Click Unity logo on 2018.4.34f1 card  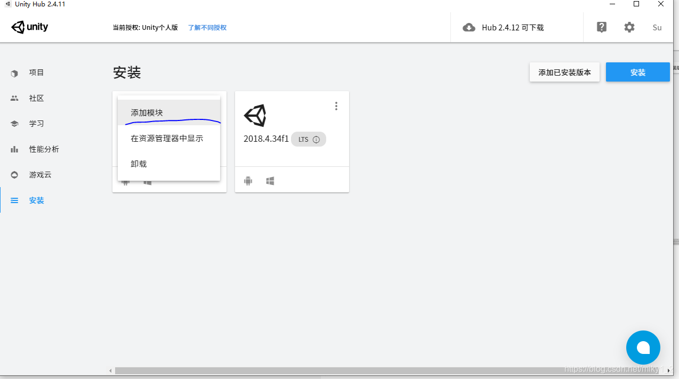[255, 115]
